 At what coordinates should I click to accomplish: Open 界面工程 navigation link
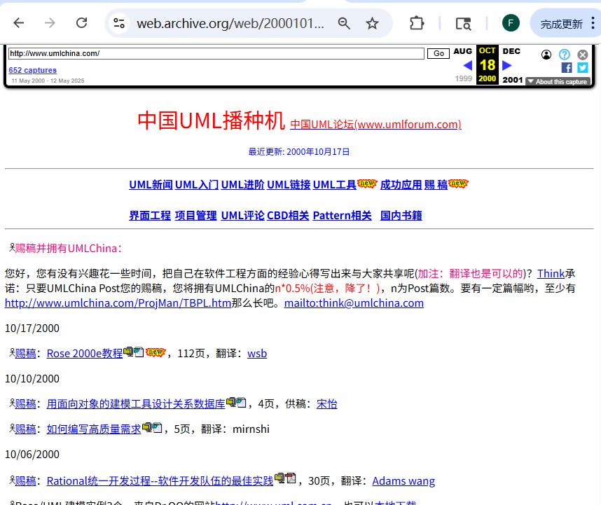[150, 215]
